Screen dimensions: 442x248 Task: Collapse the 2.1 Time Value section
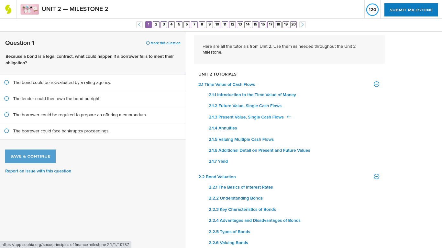(376, 84)
